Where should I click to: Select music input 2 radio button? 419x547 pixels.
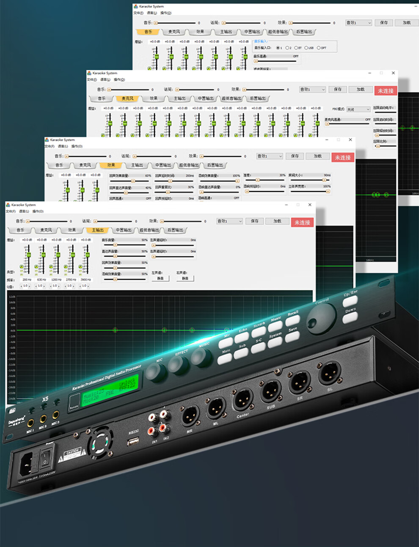(287, 48)
